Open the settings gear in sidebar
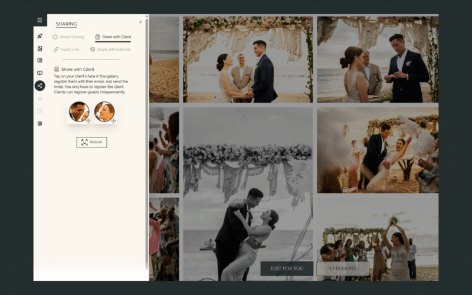Screen dimensions: 472x295 click(x=40, y=123)
